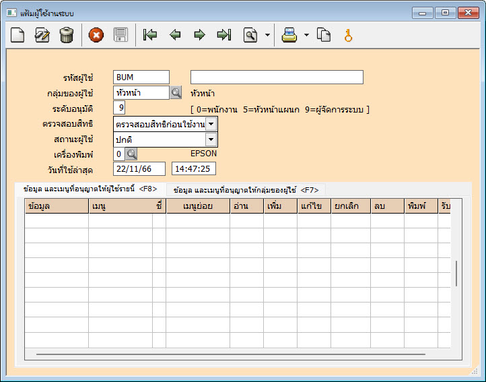This screenshot has width=486, height=382.
Task: Open the search toolbar dropdown arrow
Action: point(267,35)
